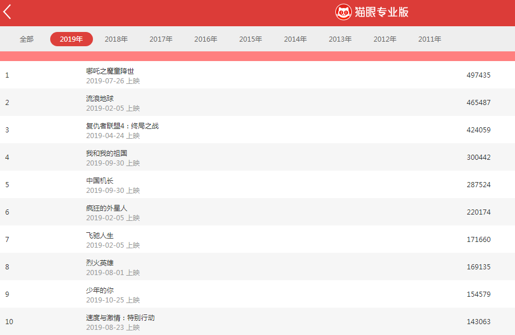Click release date 2019-08-01 上映
The height and width of the screenshot is (335, 515).
pos(113,273)
